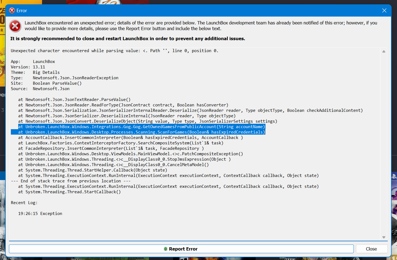Click the JsonConvert.DeserializeObject stack line
Image resolution: width=397 pixels, height=260 pixels.
[148, 121]
